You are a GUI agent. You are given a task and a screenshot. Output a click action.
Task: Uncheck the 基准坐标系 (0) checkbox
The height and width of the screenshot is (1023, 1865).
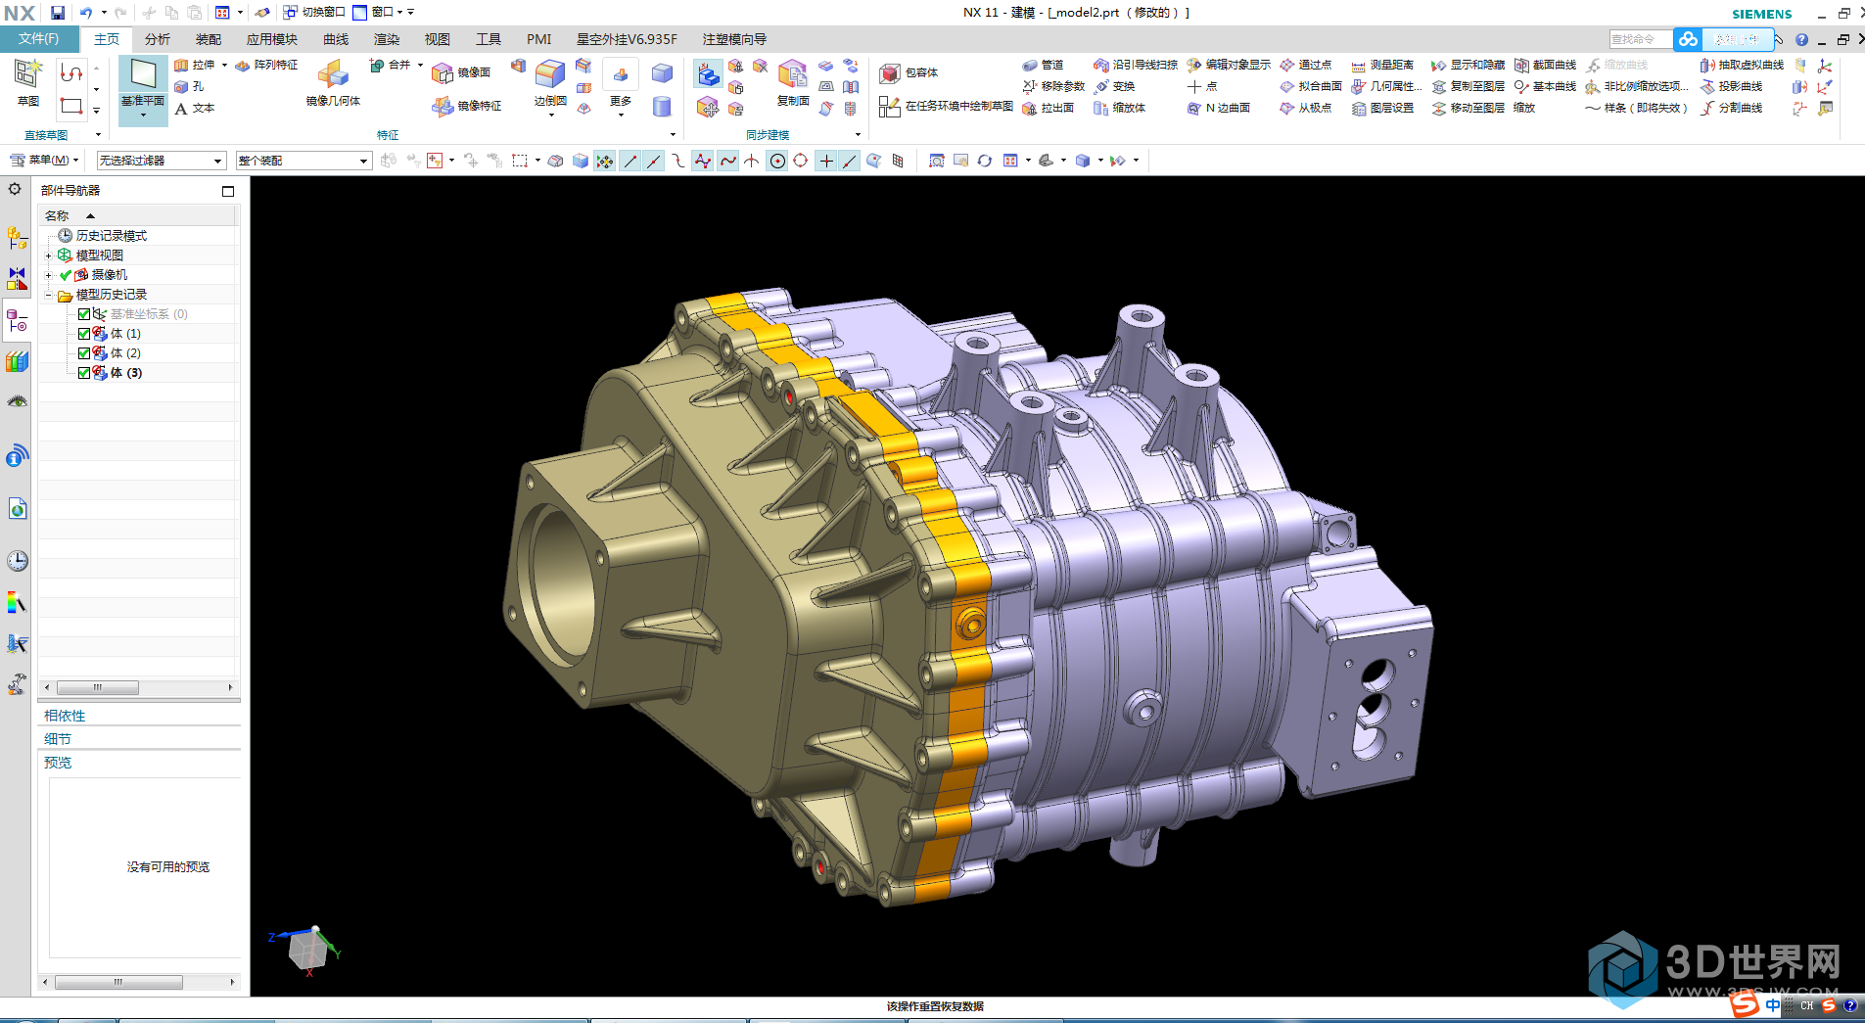point(84,314)
